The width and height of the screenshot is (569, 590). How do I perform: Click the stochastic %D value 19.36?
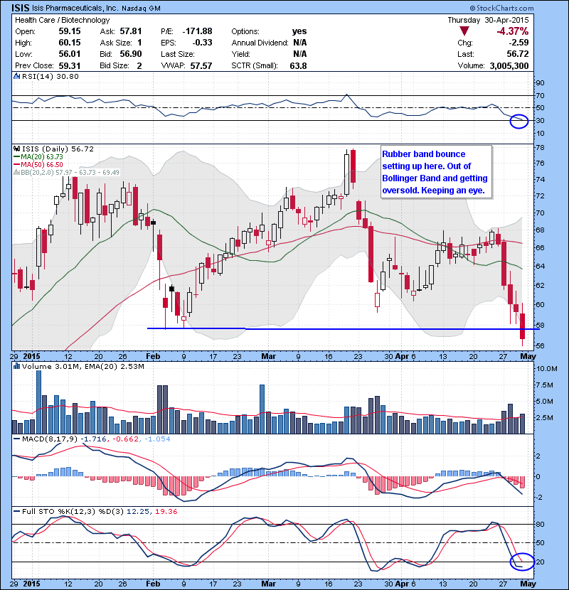pyautogui.click(x=166, y=511)
